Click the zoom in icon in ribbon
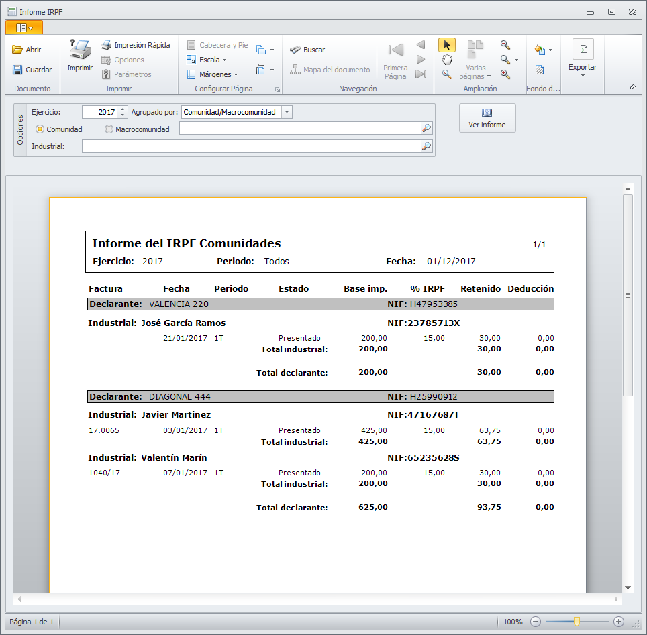The image size is (647, 635). [x=505, y=74]
